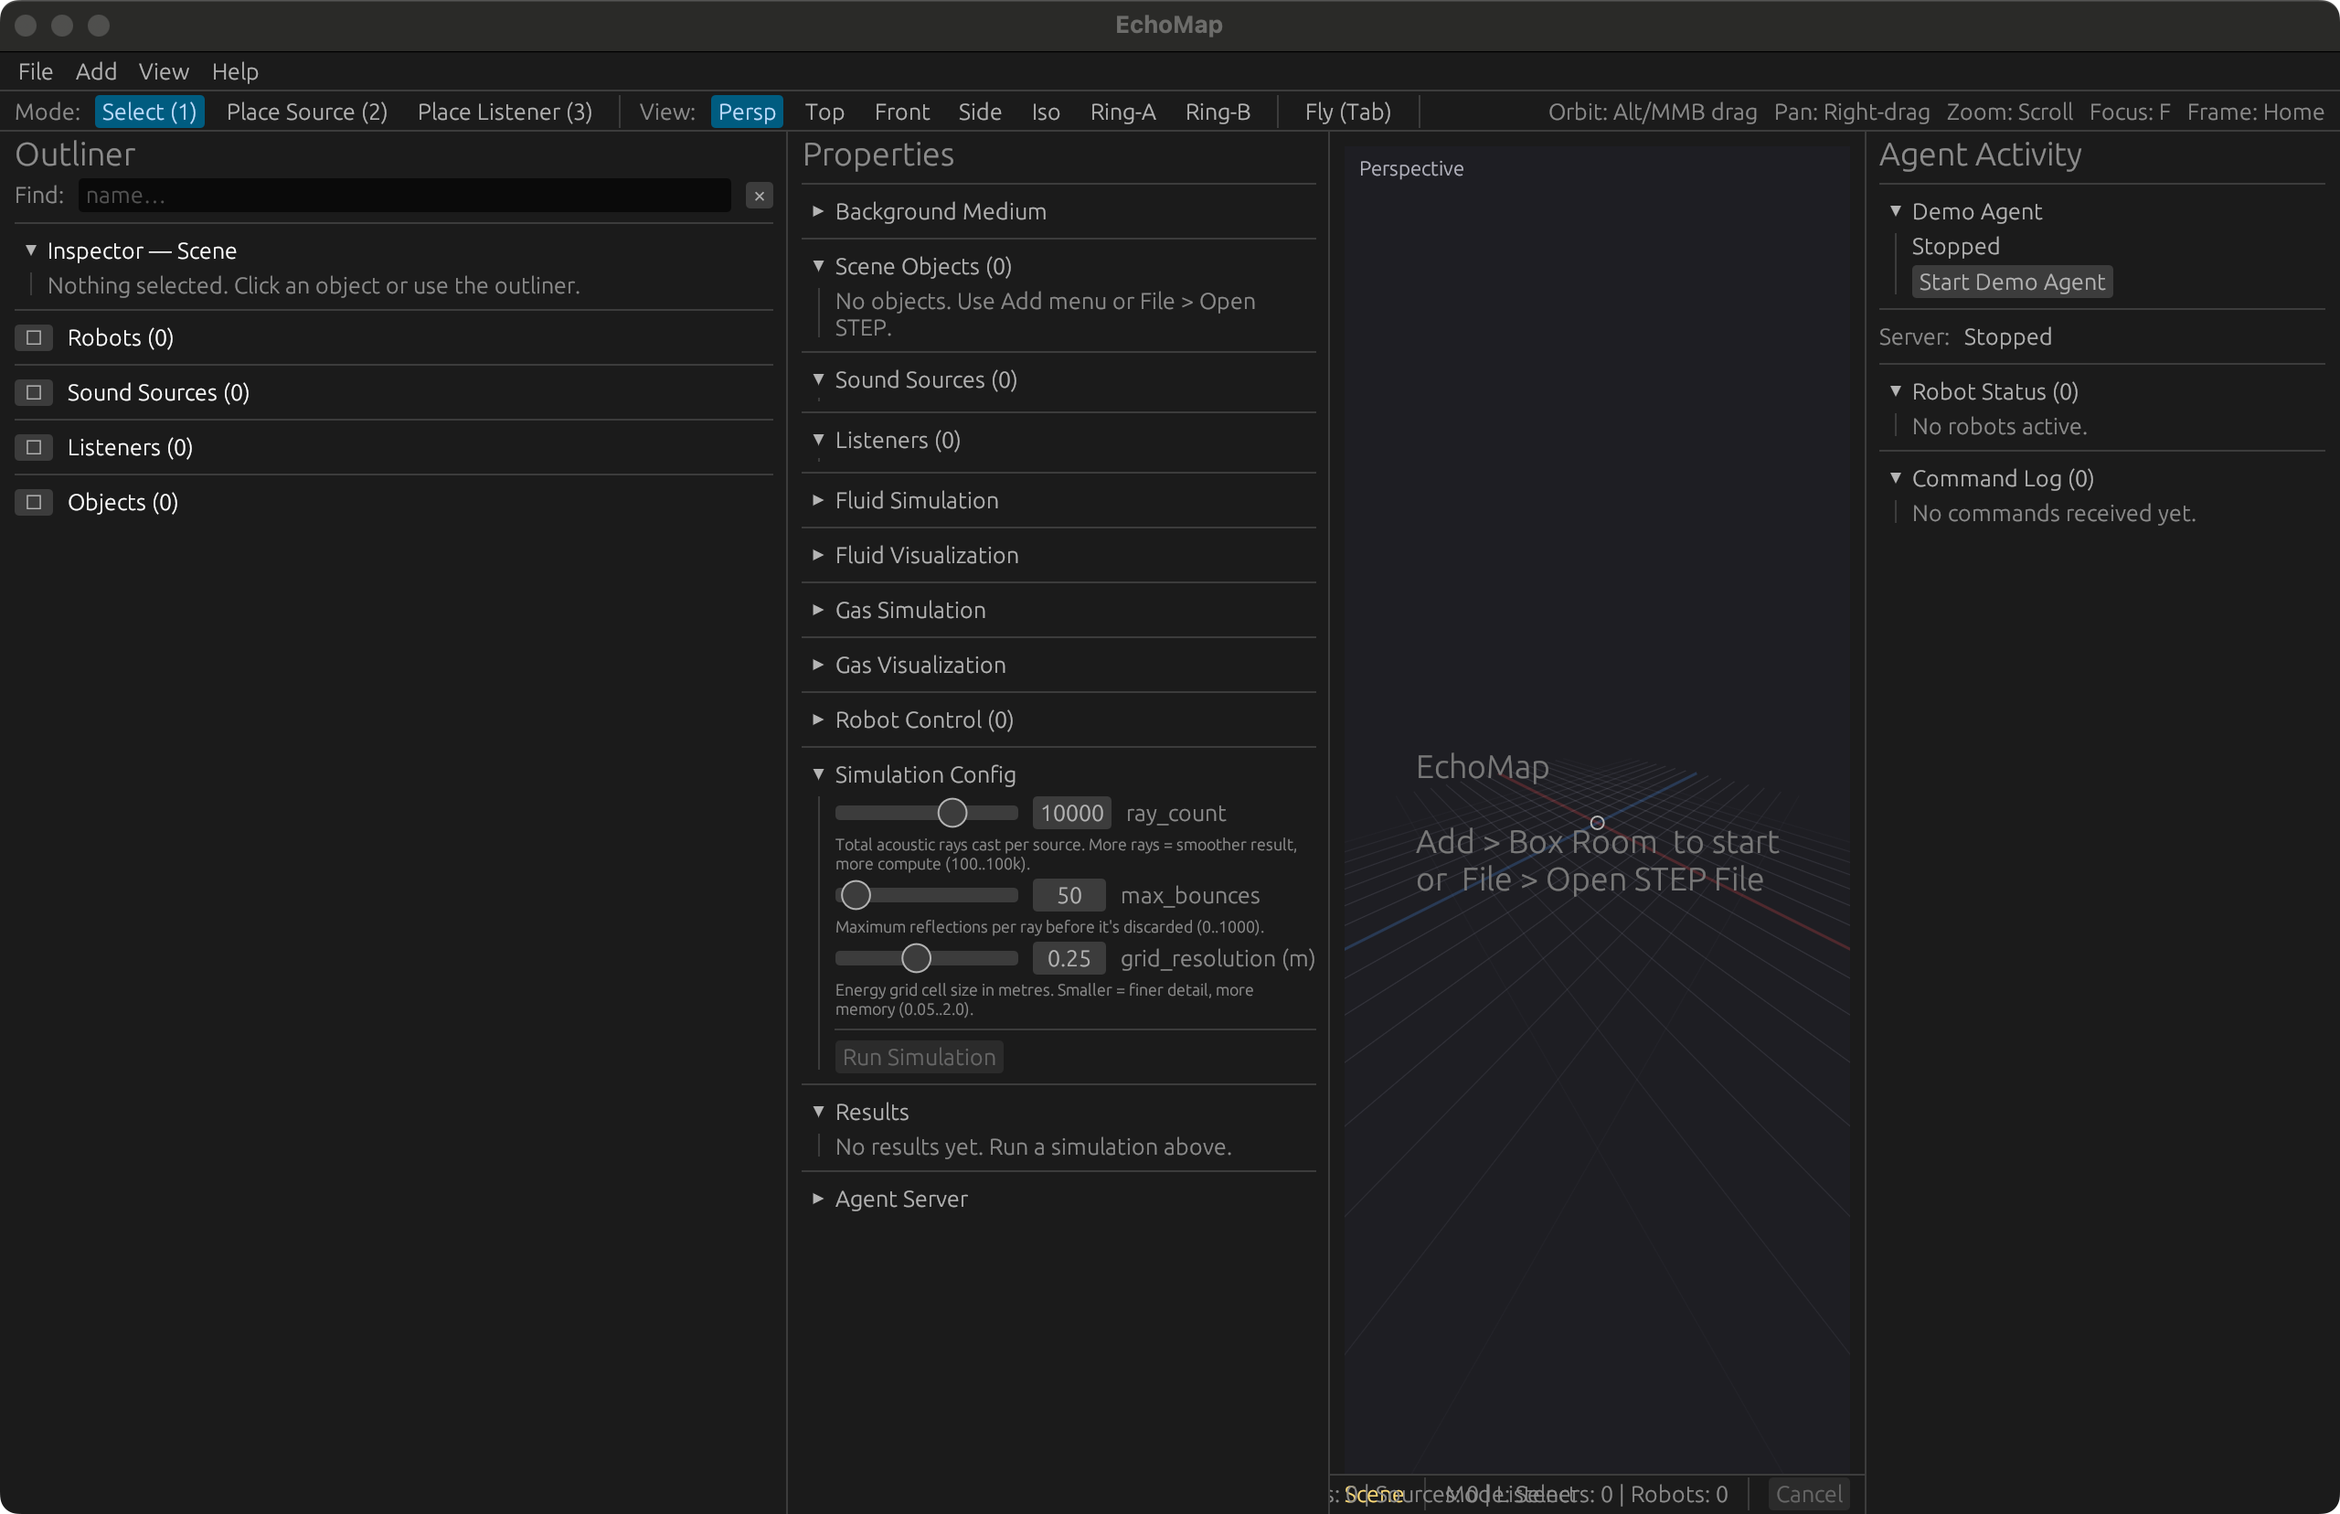Image resolution: width=2340 pixels, height=1514 pixels.
Task: Switch to Place Source (2) mode
Action: point(306,112)
